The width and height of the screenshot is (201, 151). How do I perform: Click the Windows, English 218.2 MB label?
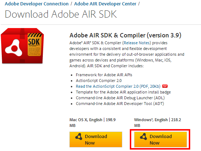coord(157,123)
